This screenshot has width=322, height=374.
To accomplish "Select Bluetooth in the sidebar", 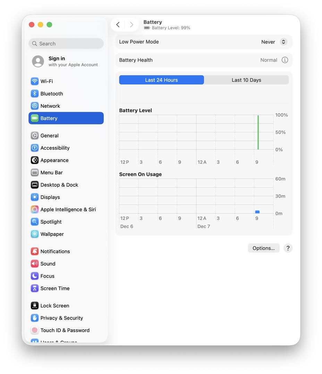I will coord(52,94).
